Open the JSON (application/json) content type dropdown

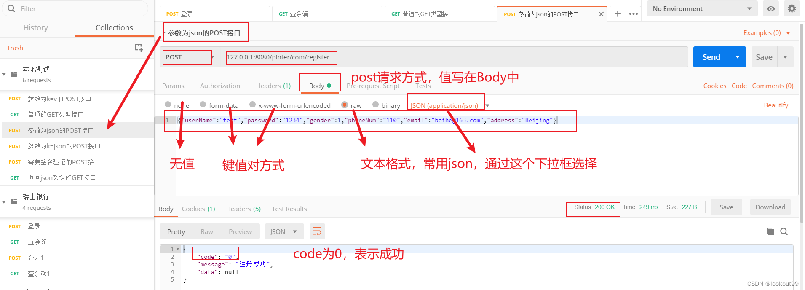click(449, 105)
